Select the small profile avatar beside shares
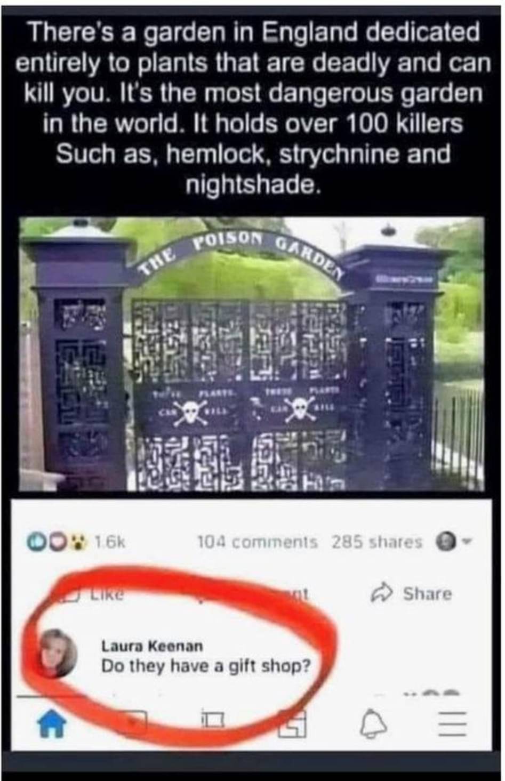 [445, 542]
